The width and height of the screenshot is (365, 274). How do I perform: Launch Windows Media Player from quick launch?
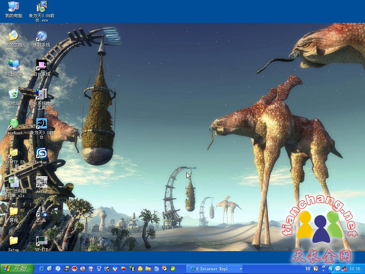[164, 269]
